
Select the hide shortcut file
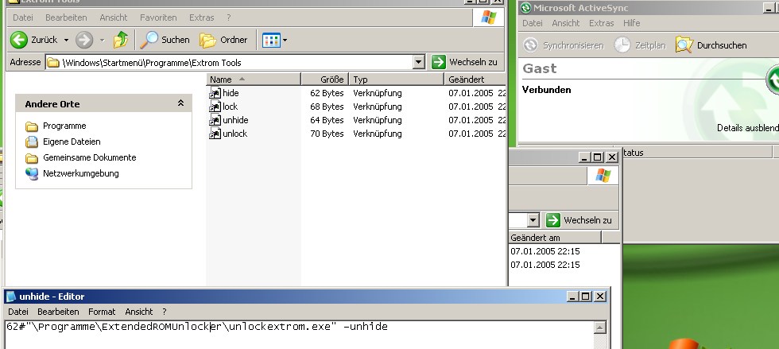(231, 93)
